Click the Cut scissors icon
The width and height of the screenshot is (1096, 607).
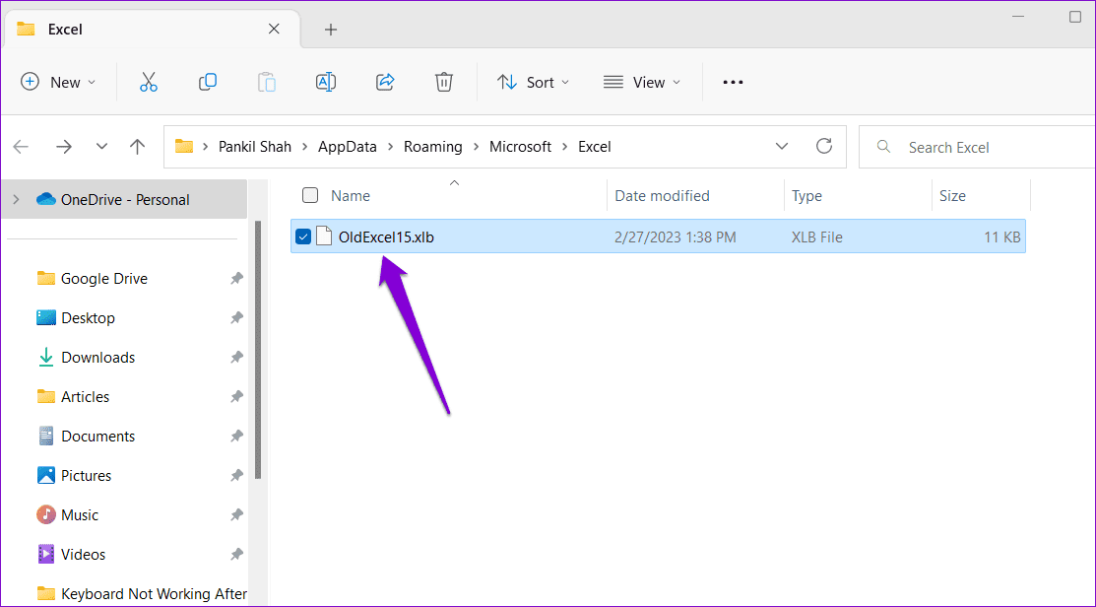pyautogui.click(x=148, y=83)
